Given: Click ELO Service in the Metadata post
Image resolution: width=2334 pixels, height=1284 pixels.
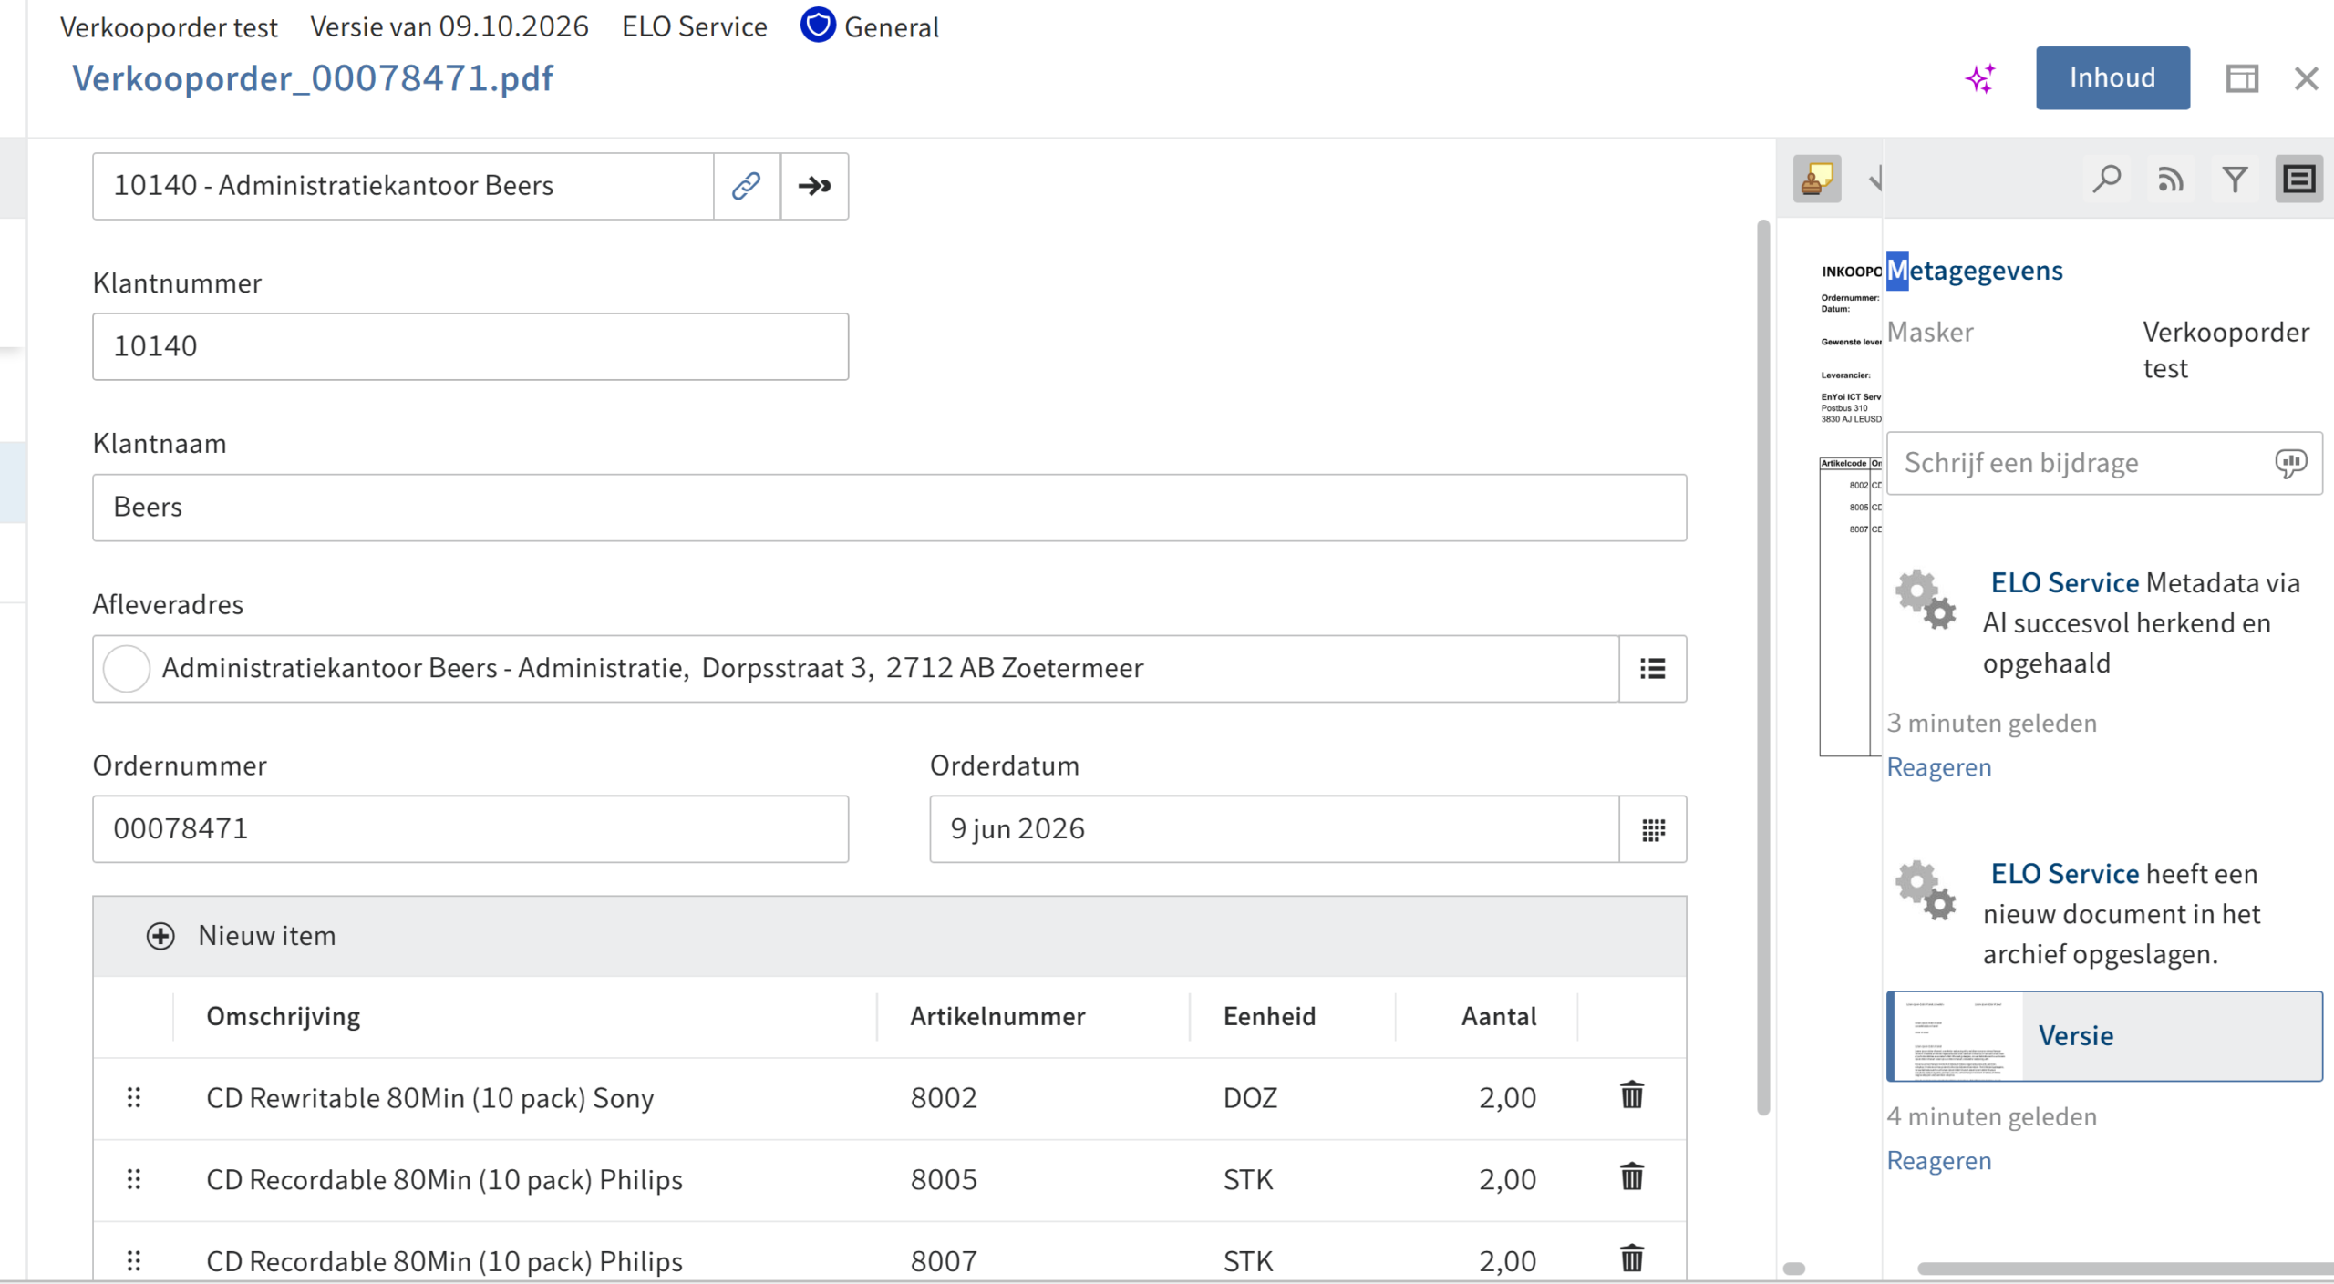Looking at the screenshot, I should coord(2065,583).
